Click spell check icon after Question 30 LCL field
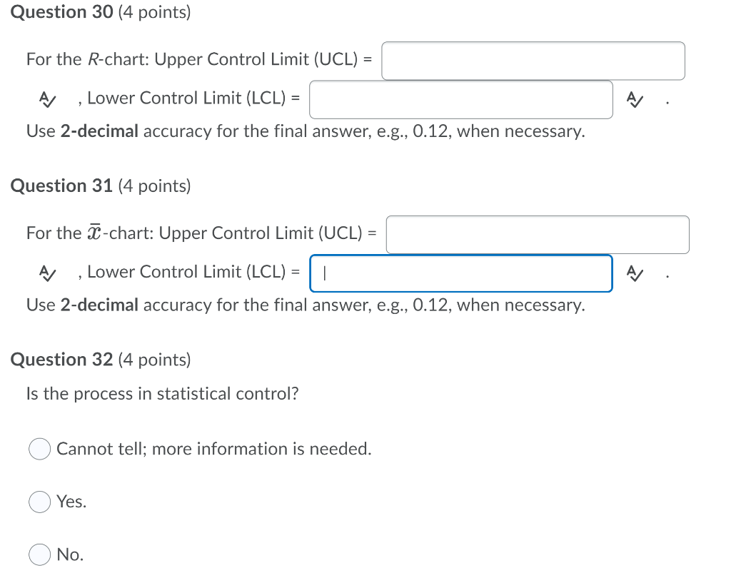This screenshot has height=573, width=731. coord(635,100)
